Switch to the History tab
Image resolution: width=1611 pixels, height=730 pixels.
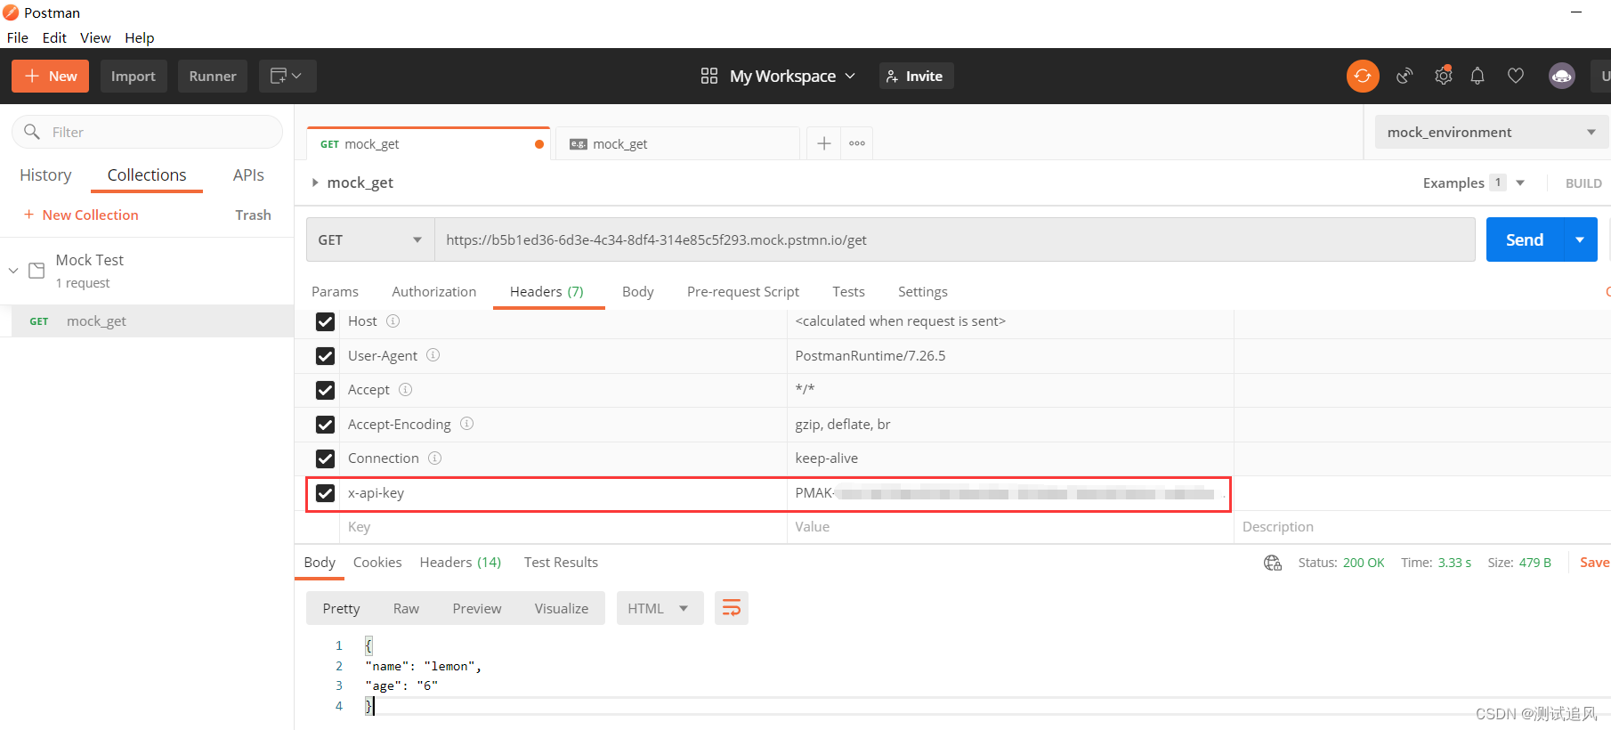[45, 175]
